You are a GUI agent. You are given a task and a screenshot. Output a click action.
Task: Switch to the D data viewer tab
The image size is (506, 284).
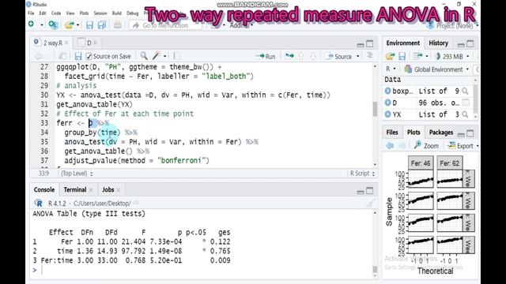click(89, 43)
